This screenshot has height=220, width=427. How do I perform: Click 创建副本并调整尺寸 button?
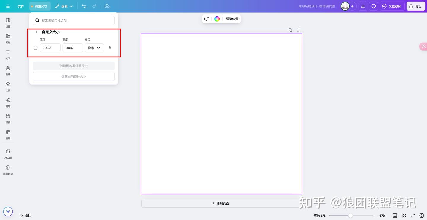pos(74,66)
